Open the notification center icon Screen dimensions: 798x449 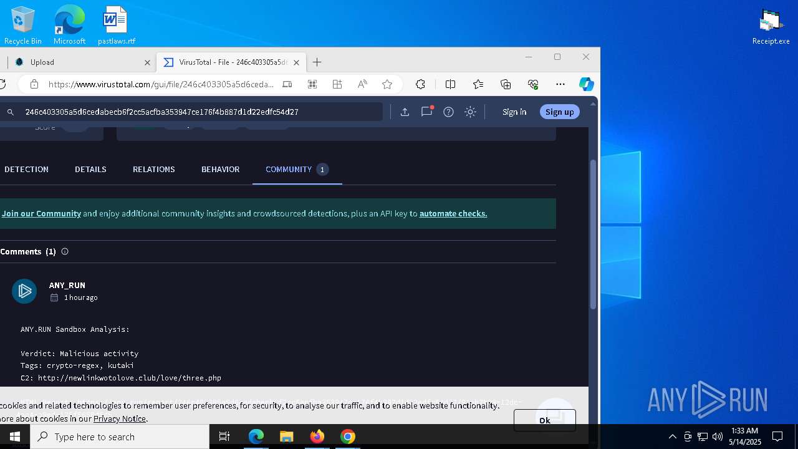tap(777, 437)
